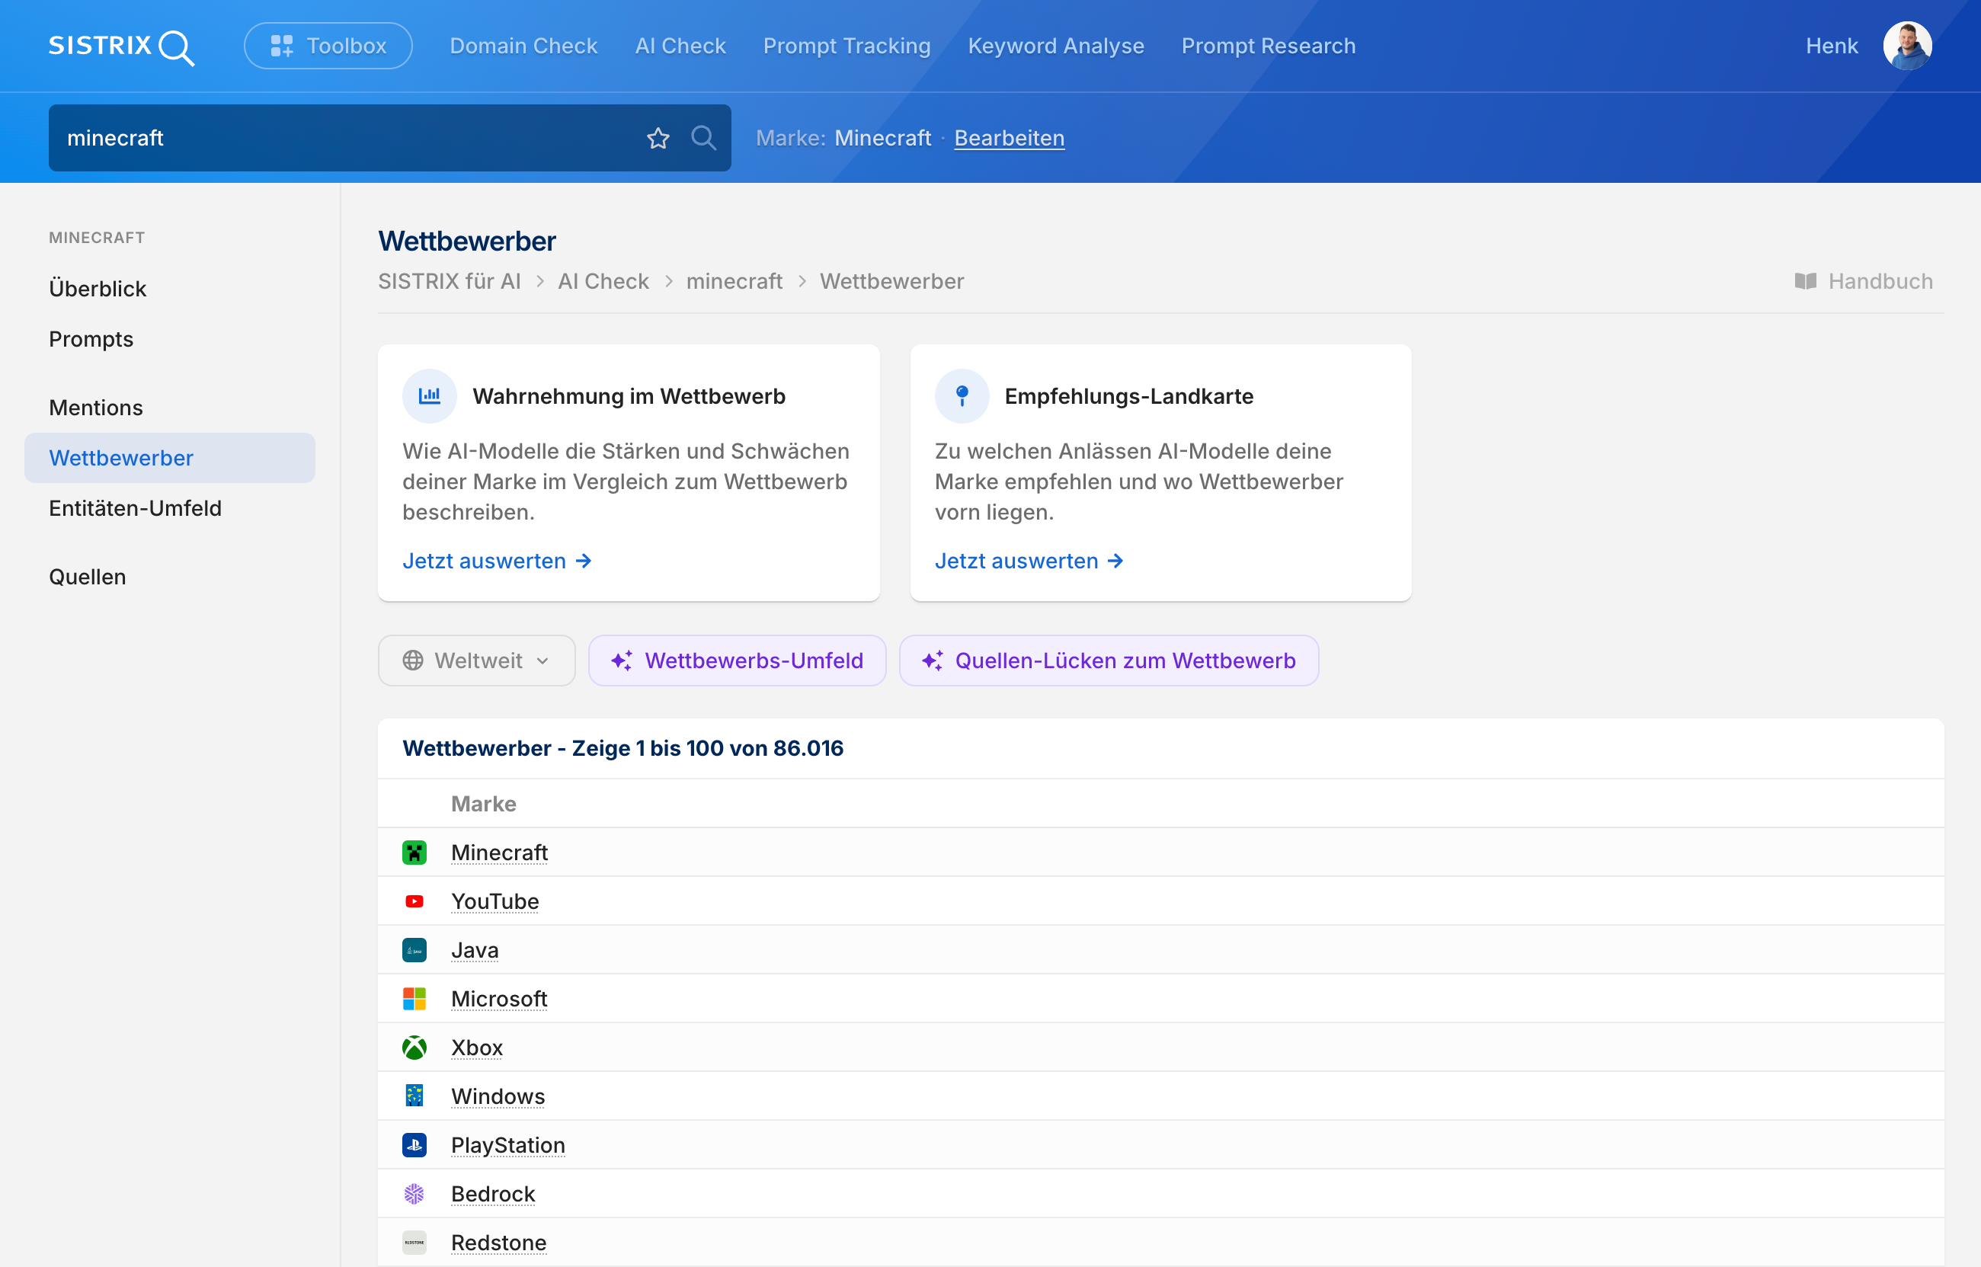Image resolution: width=1981 pixels, height=1267 pixels.
Task: Click the Minecraft creeper icon
Action: pos(414,853)
